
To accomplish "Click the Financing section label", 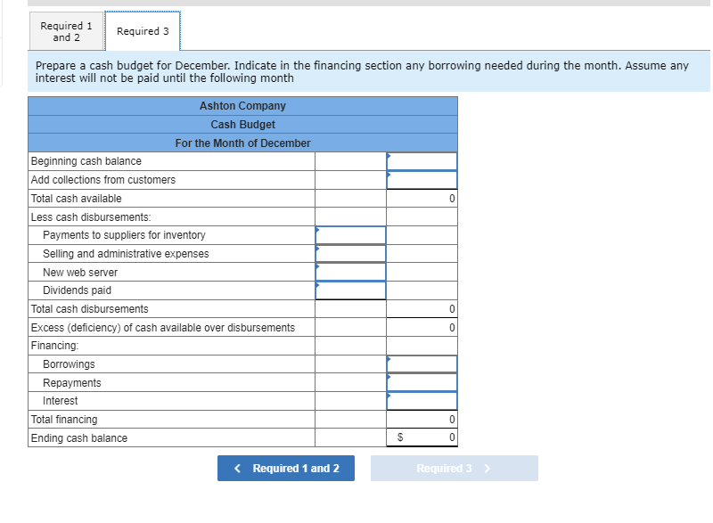I will point(54,346).
